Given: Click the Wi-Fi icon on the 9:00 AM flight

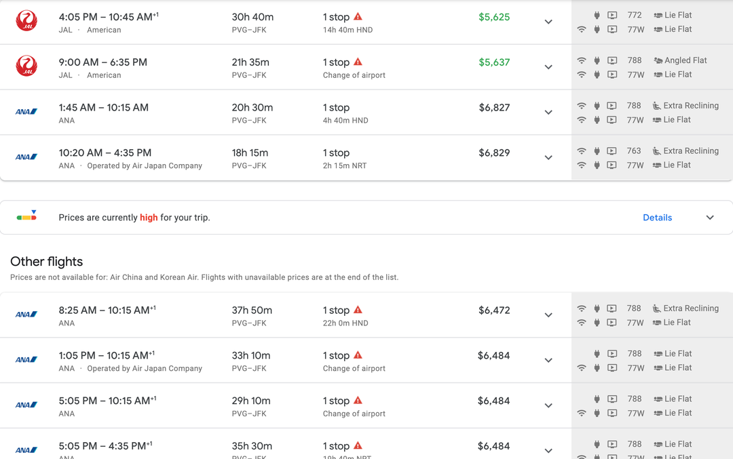Looking at the screenshot, I should pyautogui.click(x=582, y=60).
